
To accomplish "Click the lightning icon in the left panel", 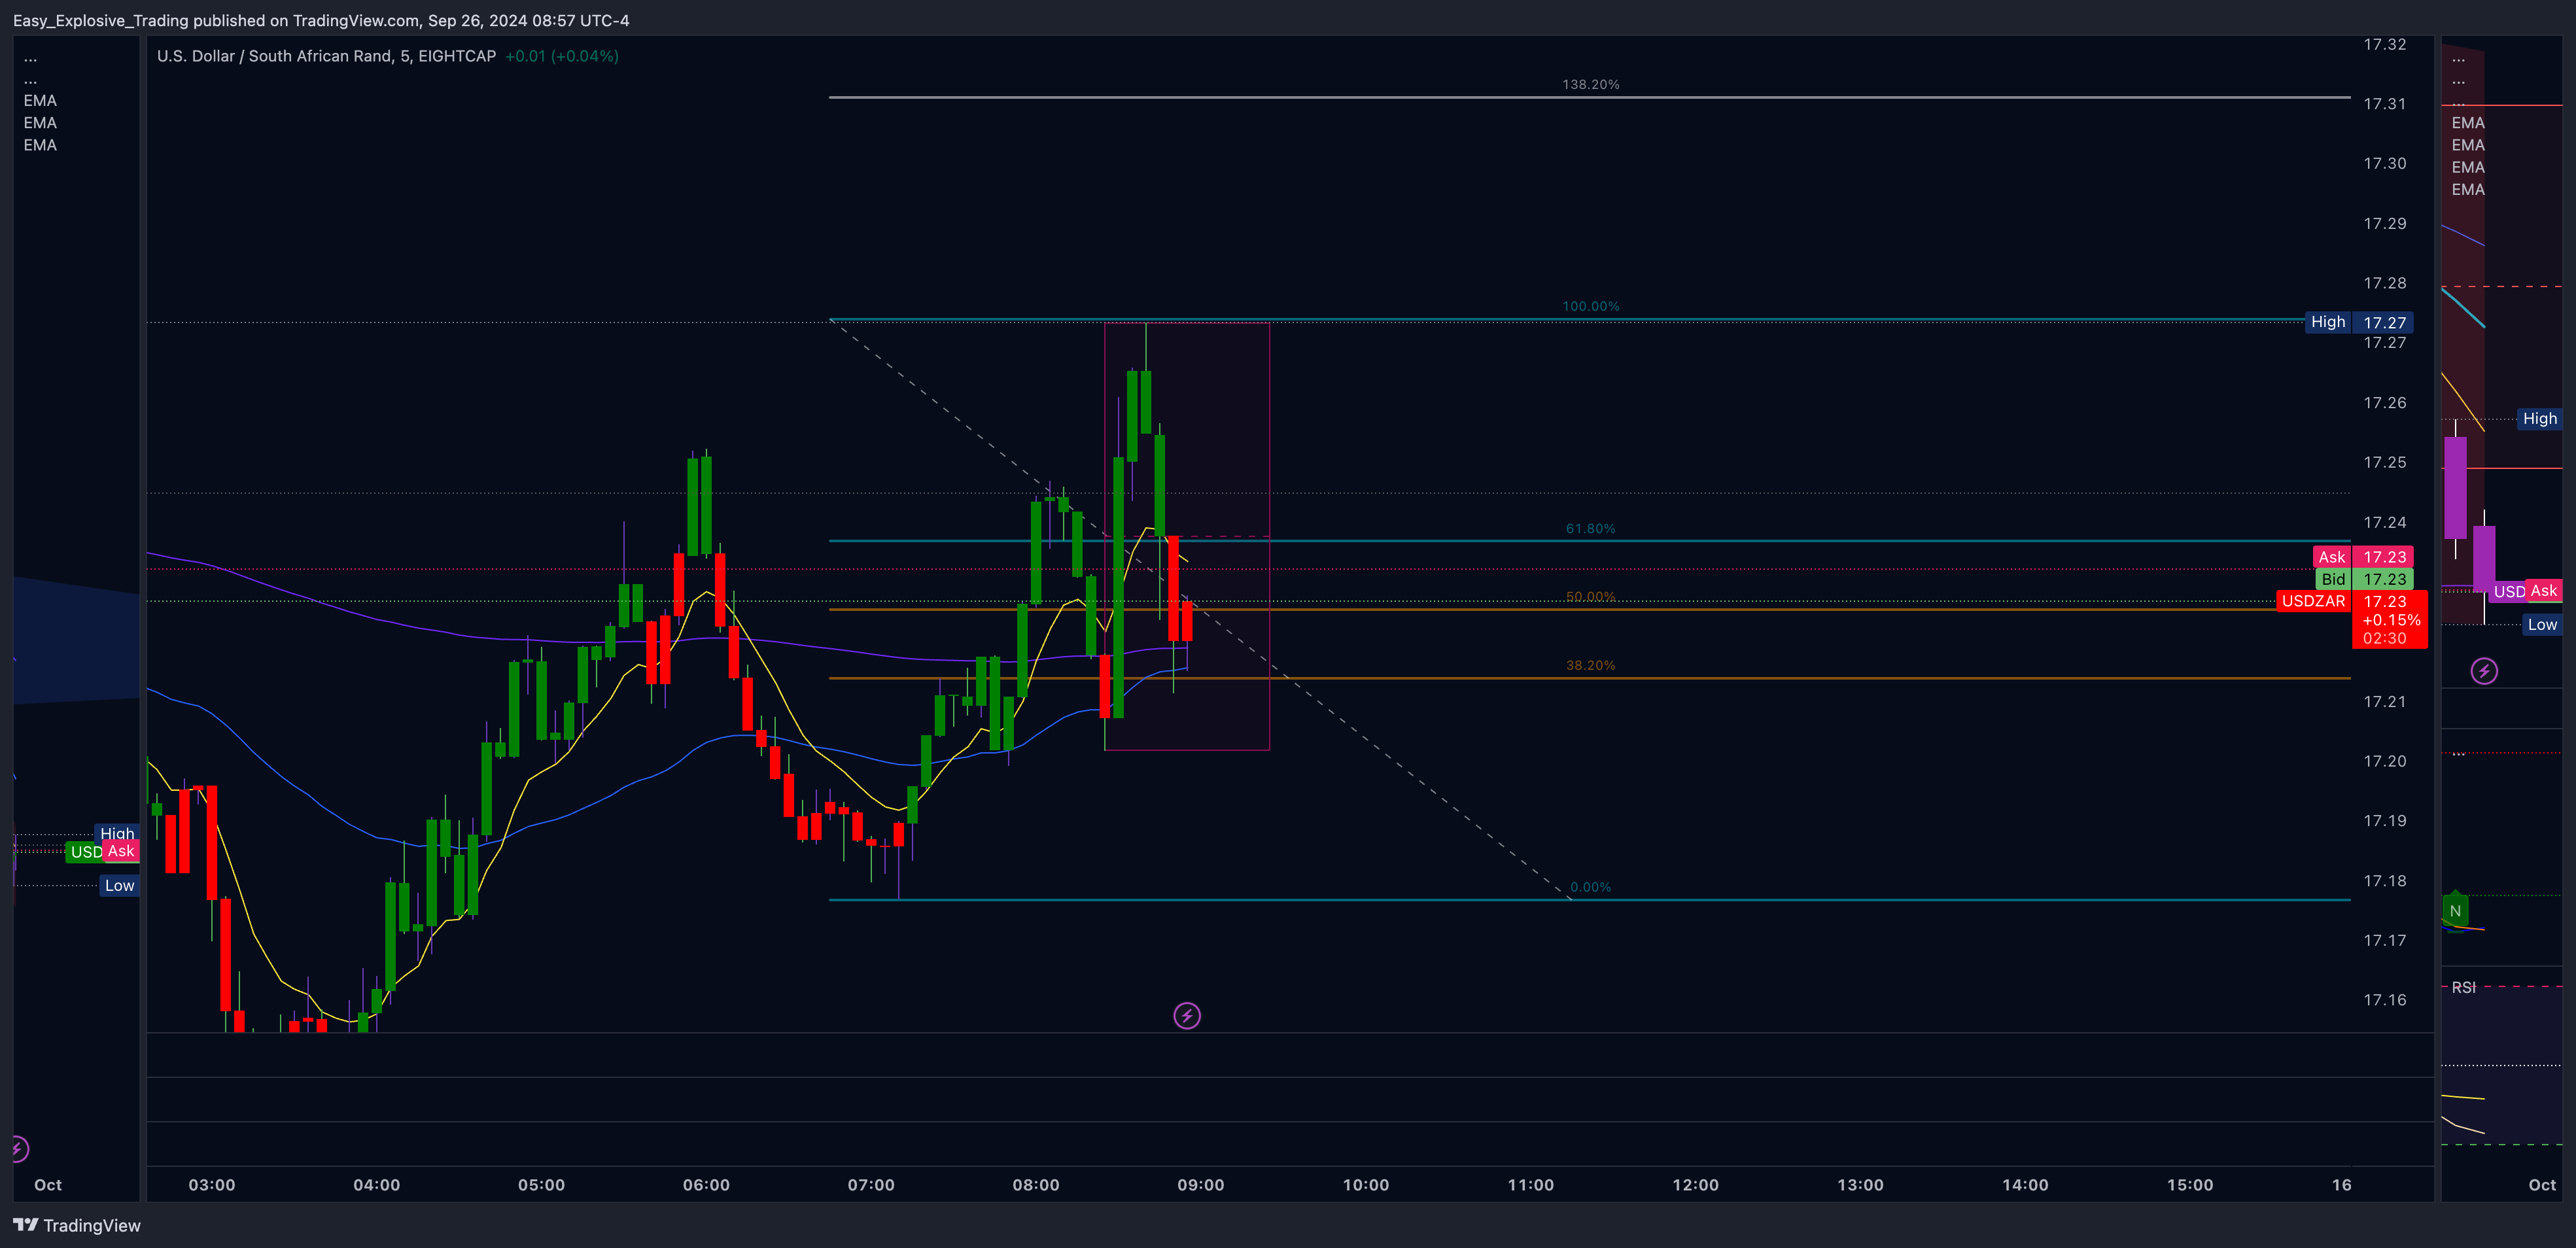I will pos(19,1149).
